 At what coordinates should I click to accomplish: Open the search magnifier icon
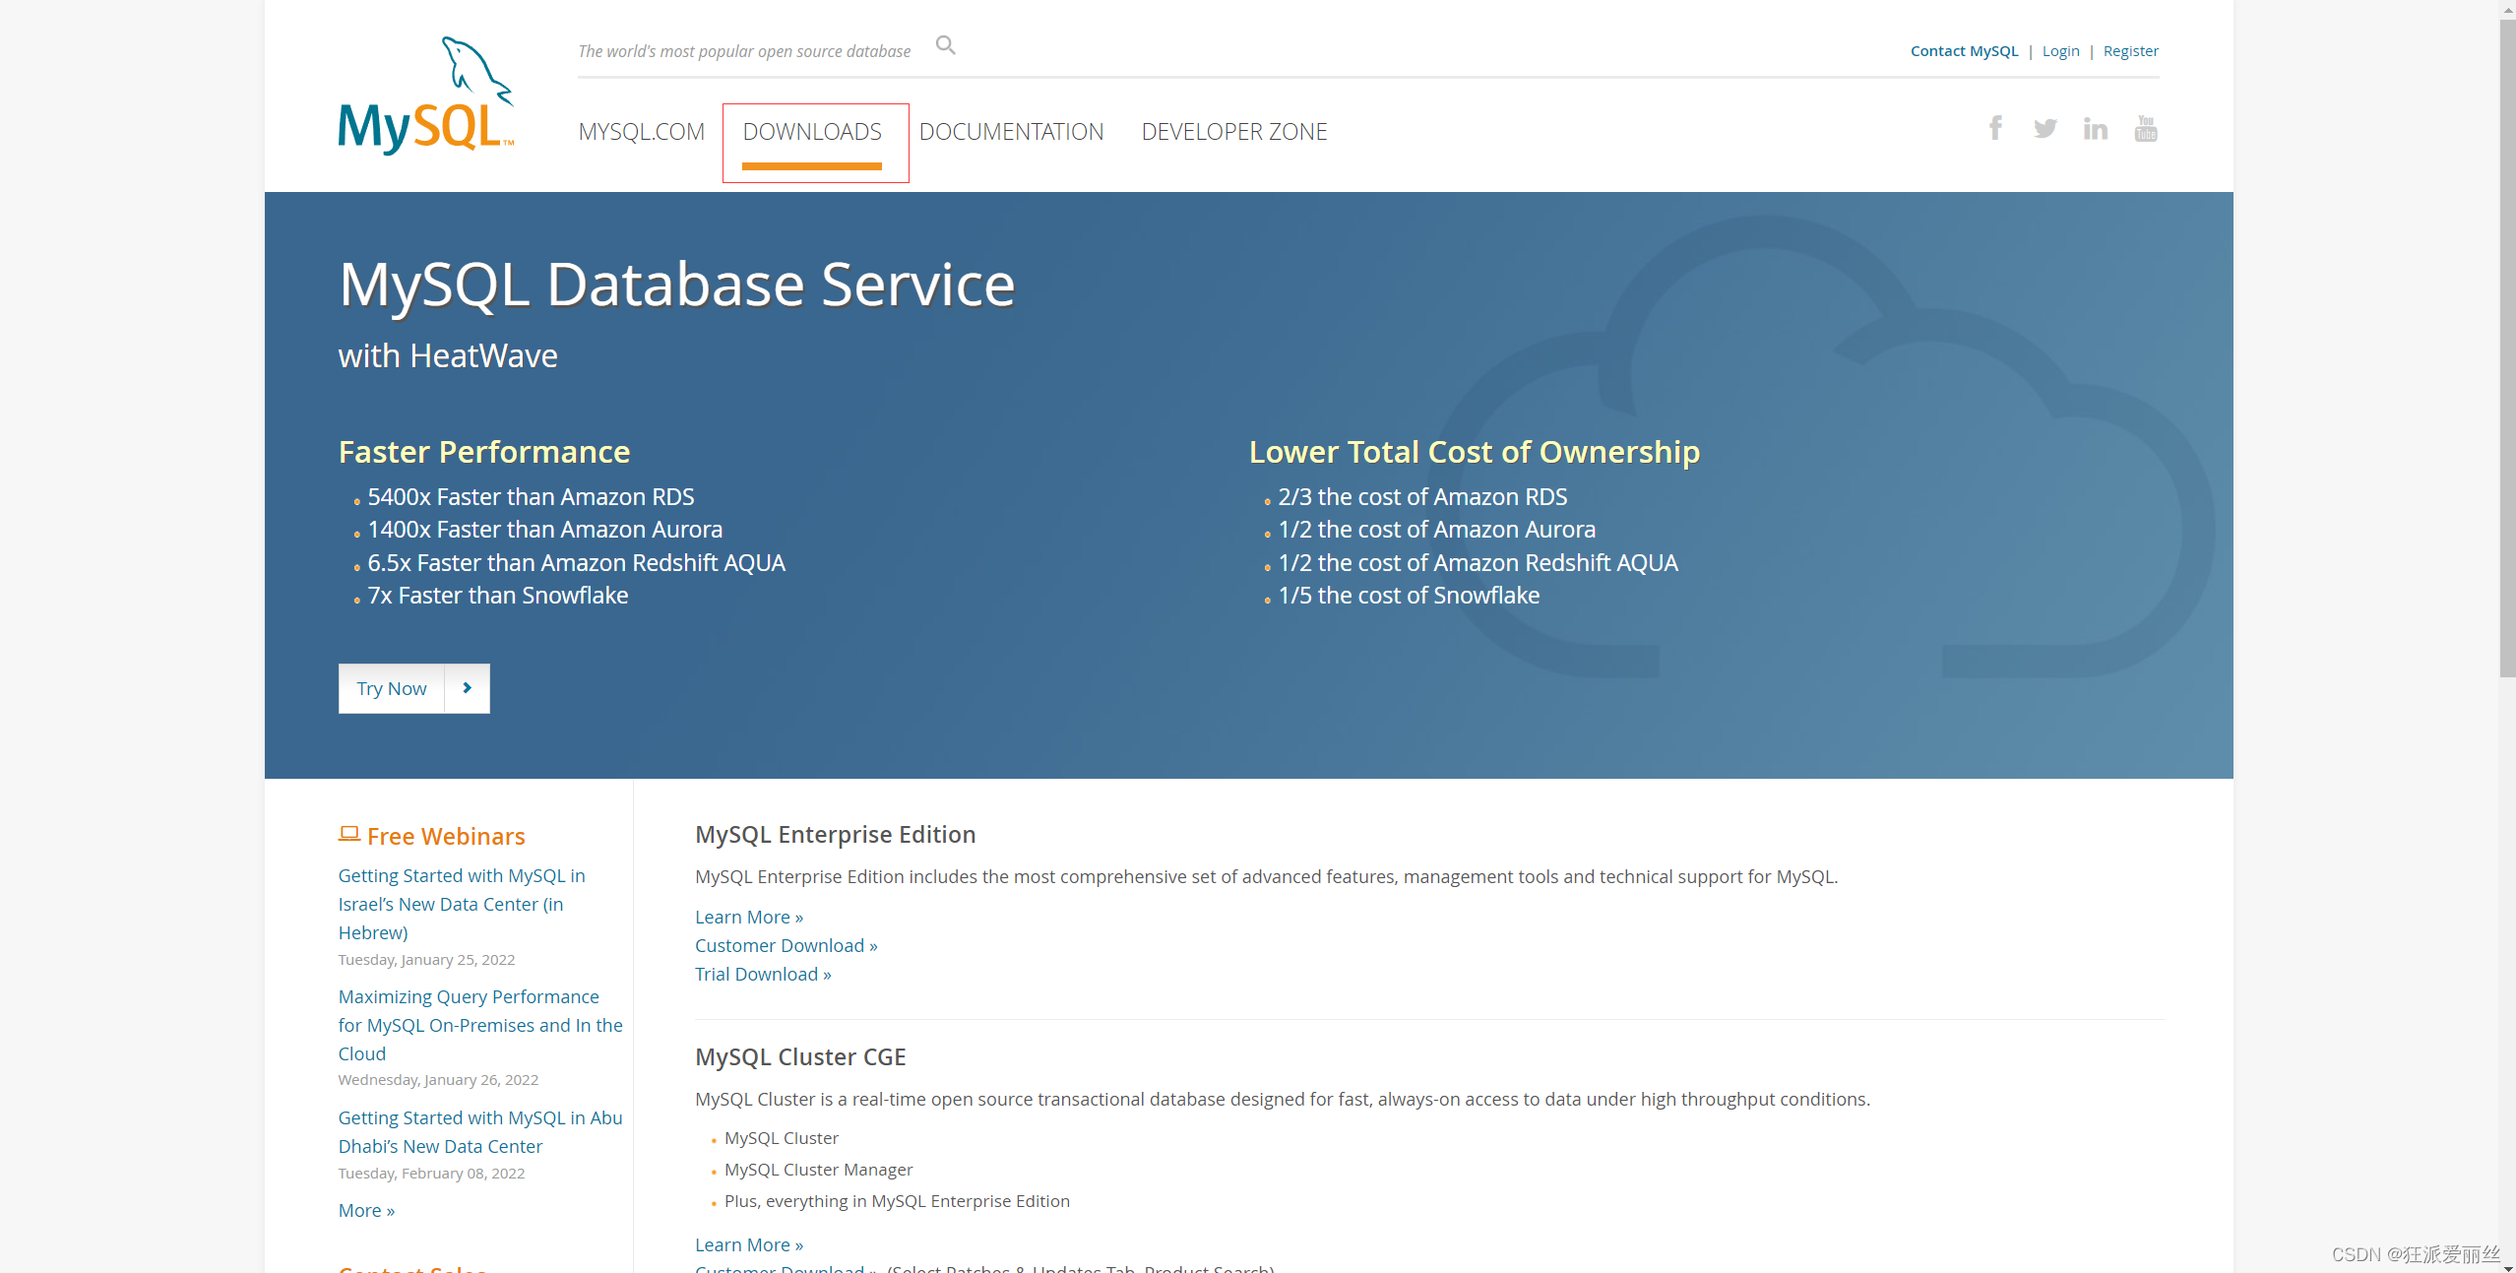point(945,45)
